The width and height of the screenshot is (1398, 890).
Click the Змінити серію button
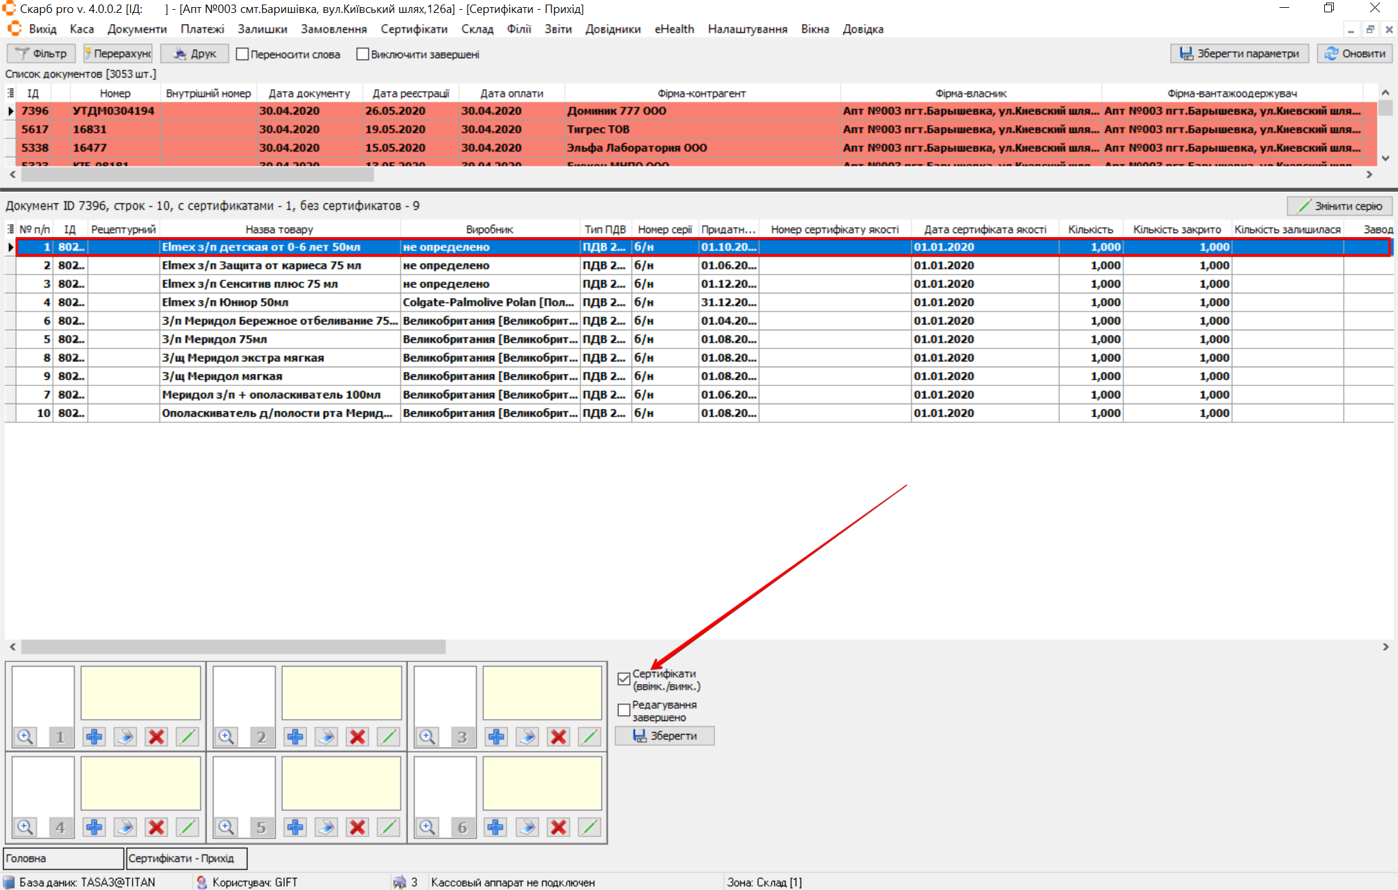[1339, 206]
